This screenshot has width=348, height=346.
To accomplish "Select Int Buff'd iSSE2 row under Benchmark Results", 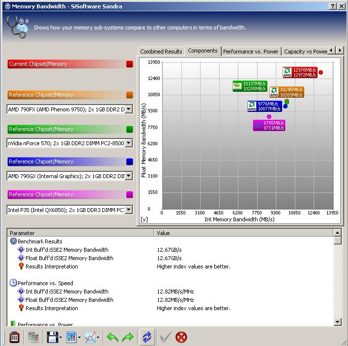I will [67, 250].
